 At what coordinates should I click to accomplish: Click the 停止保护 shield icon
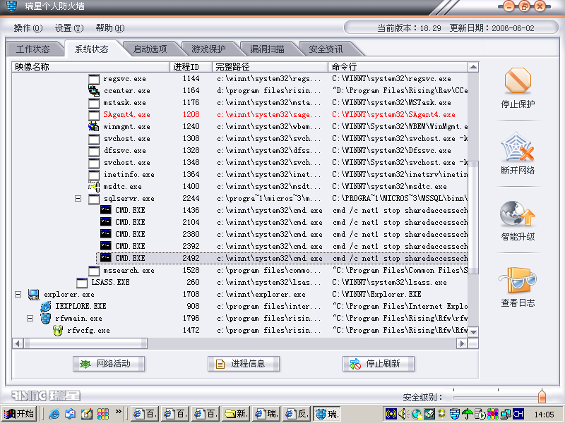coord(518,82)
